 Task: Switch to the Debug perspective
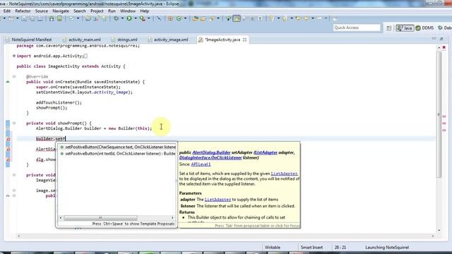(444, 28)
